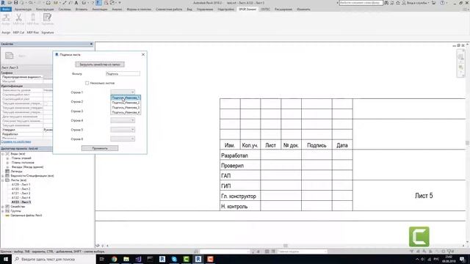Screen dimensions: 470x264
Task: Launch Chrome from the taskbar
Action: [115, 259]
